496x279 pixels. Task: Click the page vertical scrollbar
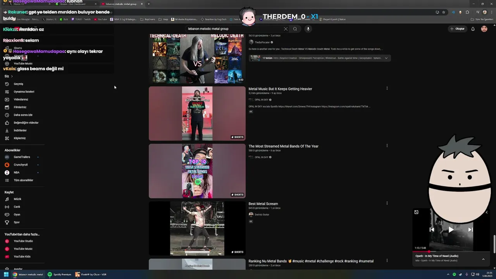coord(494,244)
